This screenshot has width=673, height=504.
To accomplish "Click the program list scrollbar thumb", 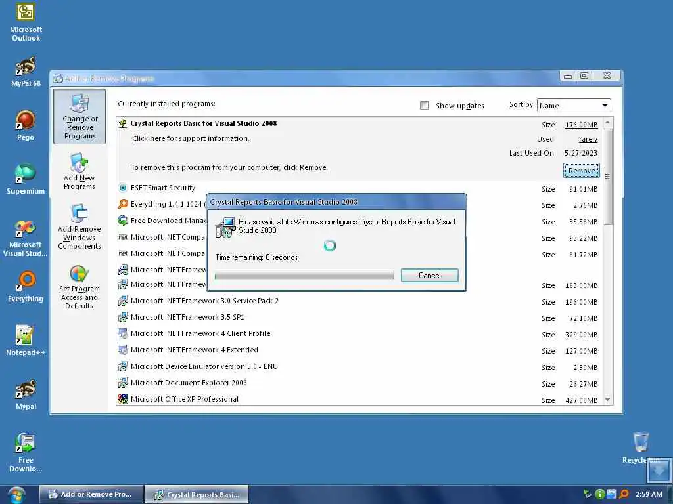I will pyautogui.click(x=607, y=176).
